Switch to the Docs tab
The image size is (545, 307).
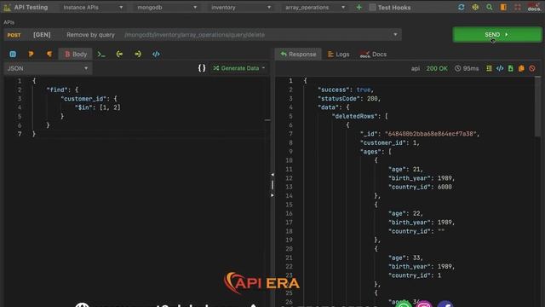373,54
